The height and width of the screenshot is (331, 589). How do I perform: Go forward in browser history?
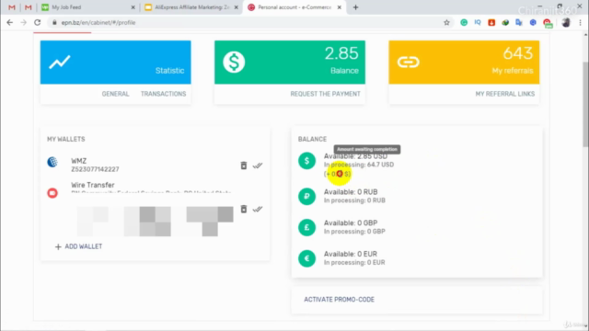click(23, 22)
